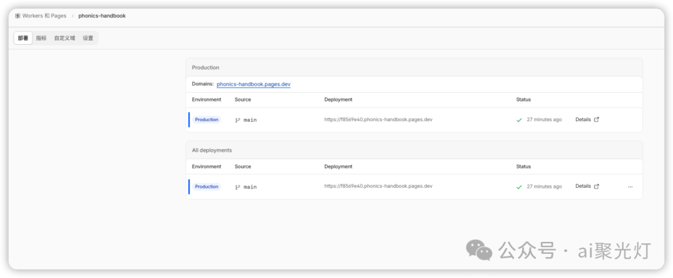Click the breadcrumb chevron separator
The height and width of the screenshot is (278, 673).
tap(72, 16)
